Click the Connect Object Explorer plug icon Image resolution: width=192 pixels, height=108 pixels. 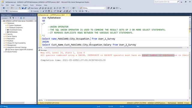(10, 18)
